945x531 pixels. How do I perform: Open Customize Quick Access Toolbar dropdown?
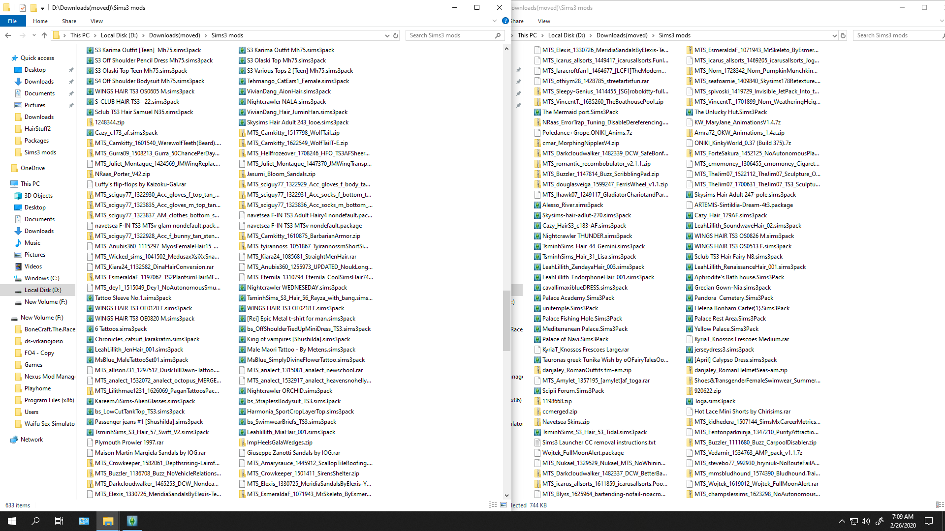(42, 8)
